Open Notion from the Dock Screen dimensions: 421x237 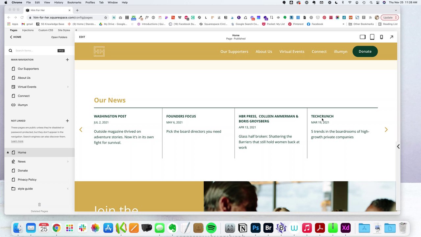click(x=243, y=228)
